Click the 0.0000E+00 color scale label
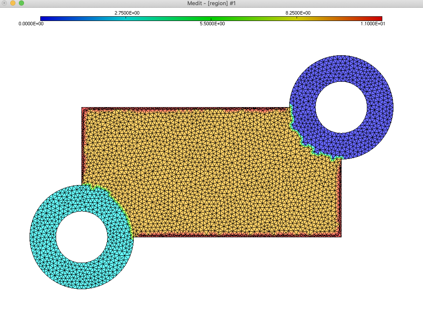Viewport: 423px width, 323px height. pyautogui.click(x=31, y=24)
